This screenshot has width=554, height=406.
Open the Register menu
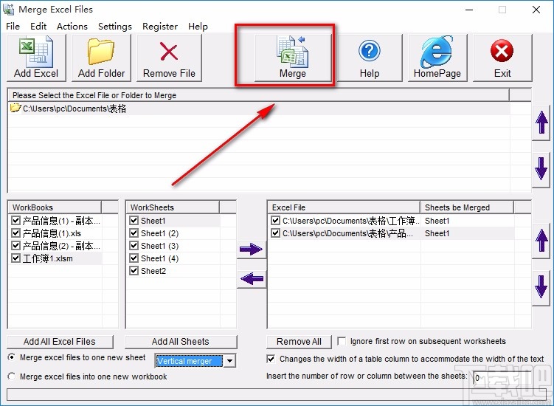click(x=159, y=27)
